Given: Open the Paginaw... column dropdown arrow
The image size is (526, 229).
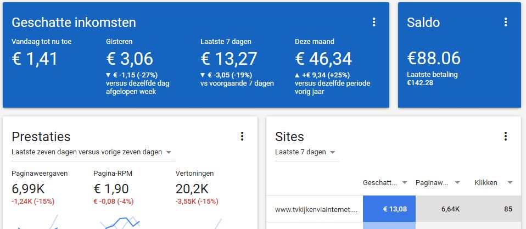Looking at the screenshot, I should pyautogui.click(x=457, y=183).
